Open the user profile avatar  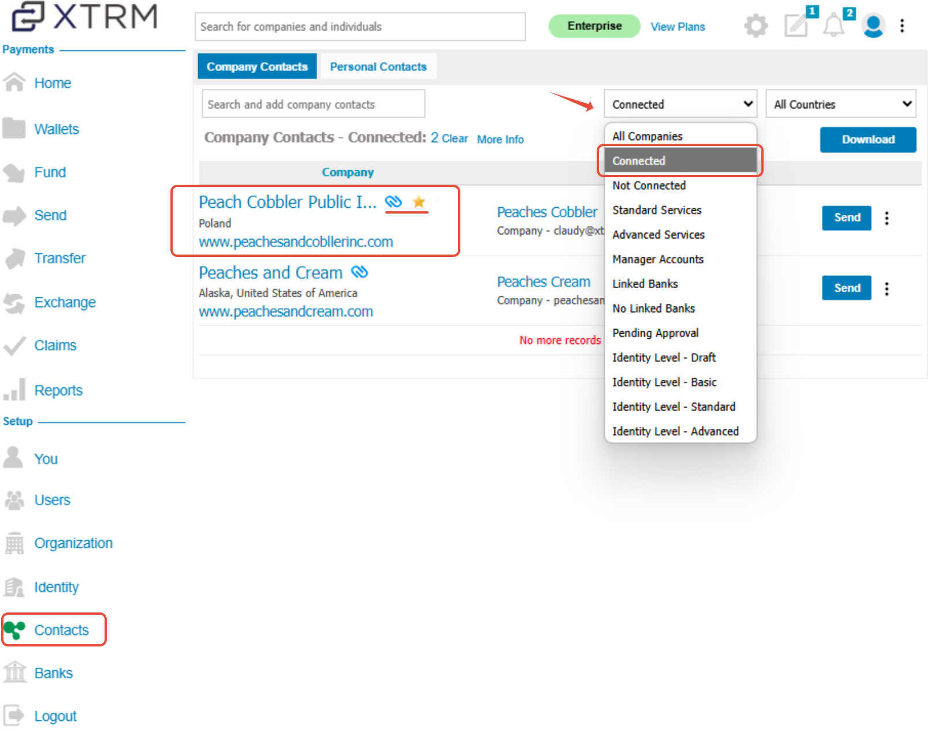(x=873, y=26)
